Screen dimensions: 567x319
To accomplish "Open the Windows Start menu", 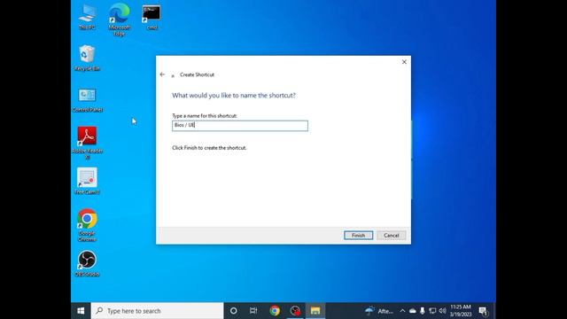I will (x=81, y=311).
